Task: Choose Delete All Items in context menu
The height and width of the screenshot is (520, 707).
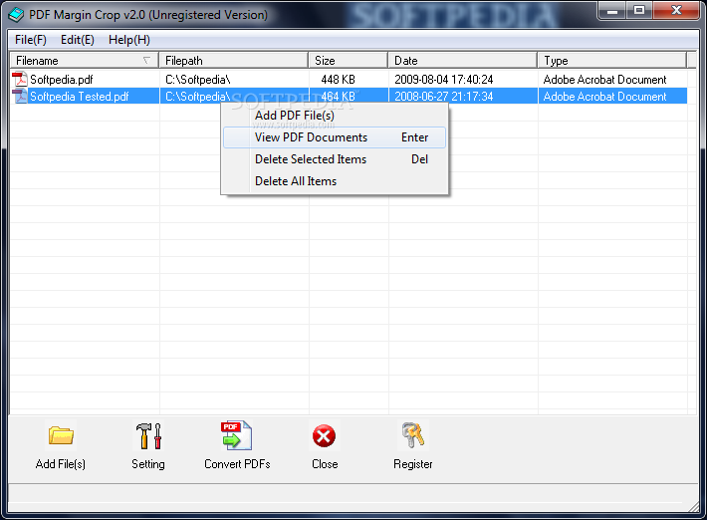Action: coord(335,181)
